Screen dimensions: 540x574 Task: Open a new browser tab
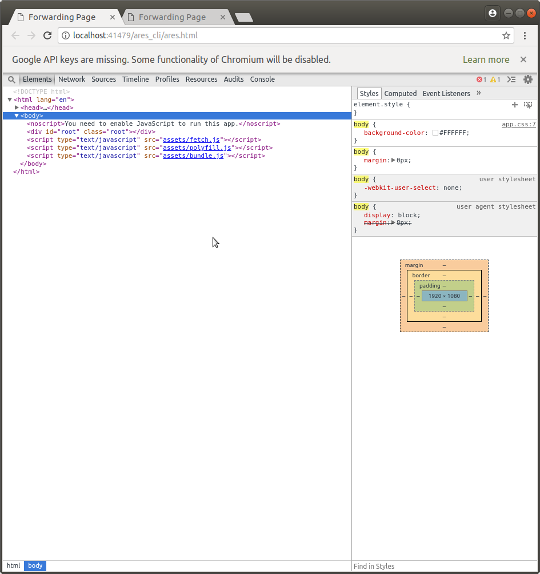[243, 17]
